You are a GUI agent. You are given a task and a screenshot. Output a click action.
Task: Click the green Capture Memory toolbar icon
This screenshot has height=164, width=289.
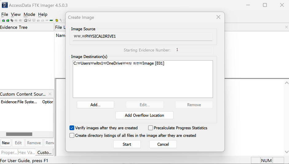[51, 20]
